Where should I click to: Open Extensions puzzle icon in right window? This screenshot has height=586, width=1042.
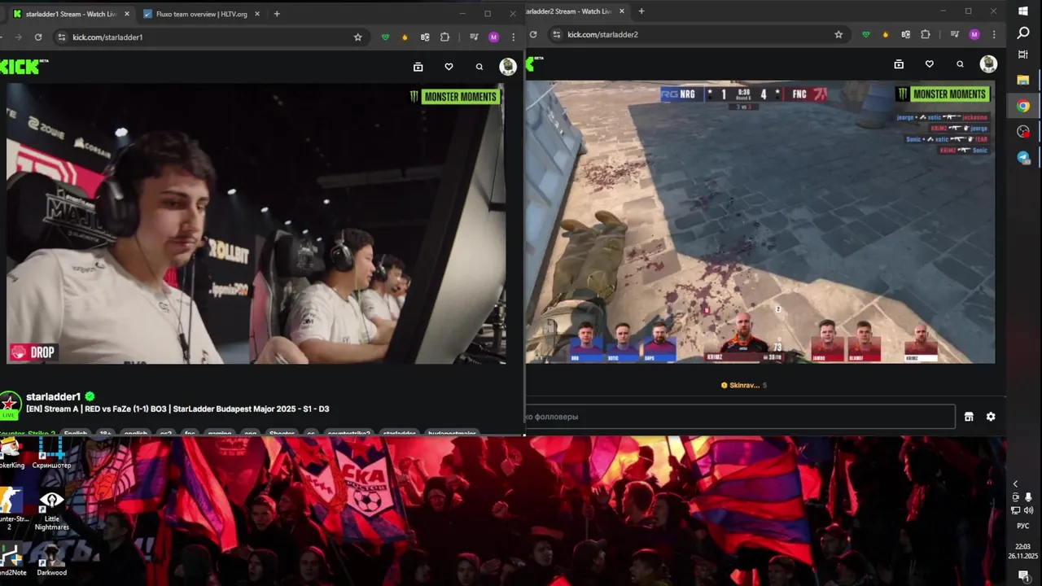pos(926,34)
